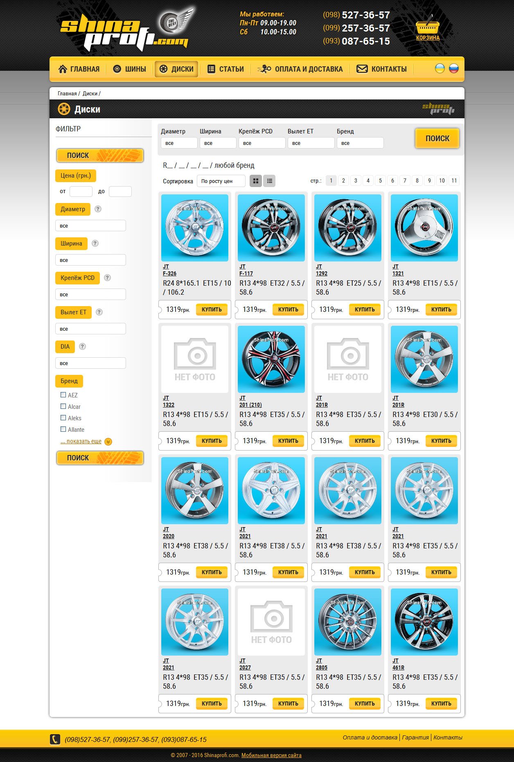
Task: Click the sidebar ПОИСК button below brands
Action: [x=100, y=458]
